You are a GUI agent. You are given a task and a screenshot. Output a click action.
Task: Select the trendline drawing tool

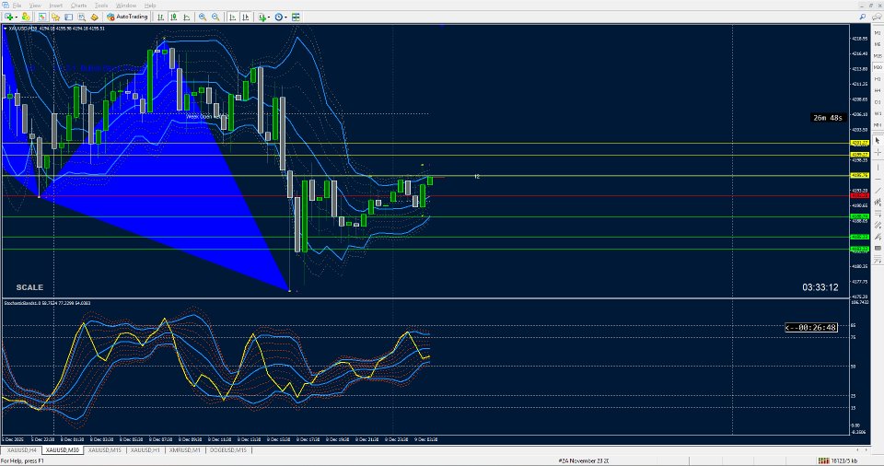[878, 190]
